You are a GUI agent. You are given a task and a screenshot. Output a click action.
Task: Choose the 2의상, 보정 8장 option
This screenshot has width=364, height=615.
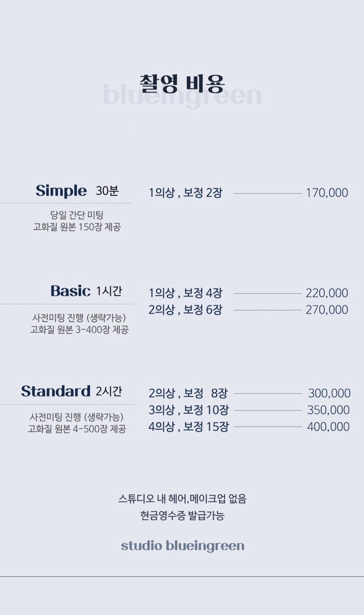[188, 393]
